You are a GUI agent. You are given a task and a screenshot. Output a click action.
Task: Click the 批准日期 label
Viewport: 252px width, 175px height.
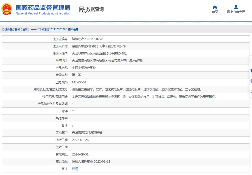click(61, 140)
